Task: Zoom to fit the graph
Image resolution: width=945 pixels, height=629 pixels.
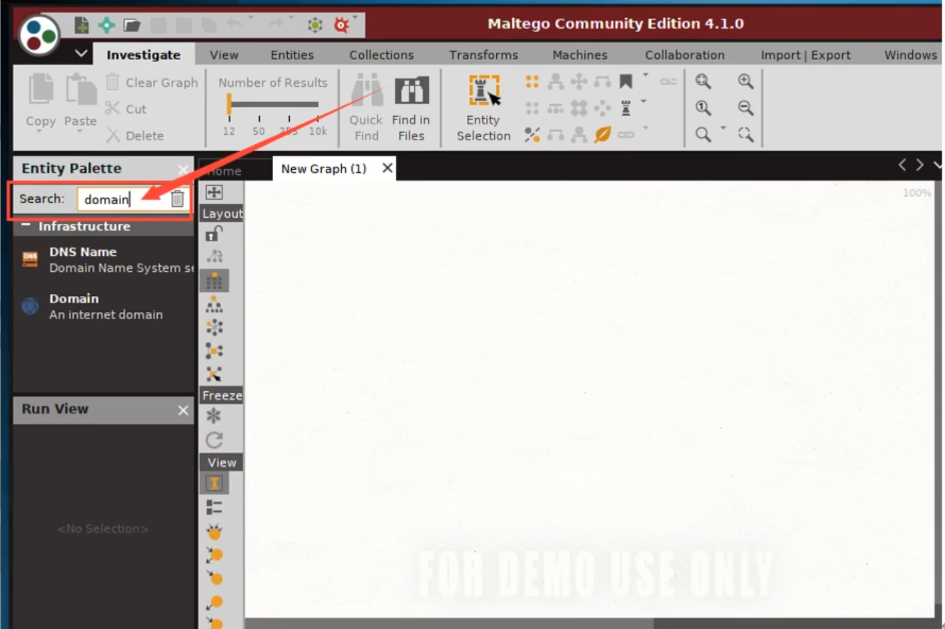Action: click(703, 81)
